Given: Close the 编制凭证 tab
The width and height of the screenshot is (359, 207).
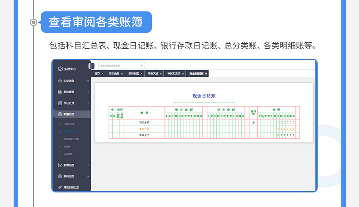Looking at the screenshot, I should (161, 74).
